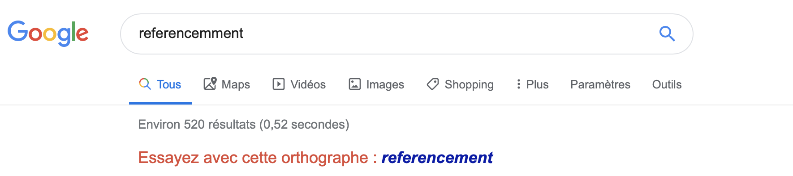The width and height of the screenshot is (793, 176).
Task: Open the Outils filter options
Action: pos(667,84)
